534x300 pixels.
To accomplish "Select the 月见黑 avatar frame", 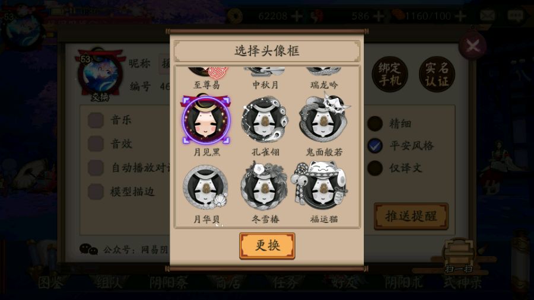I will (x=206, y=120).
